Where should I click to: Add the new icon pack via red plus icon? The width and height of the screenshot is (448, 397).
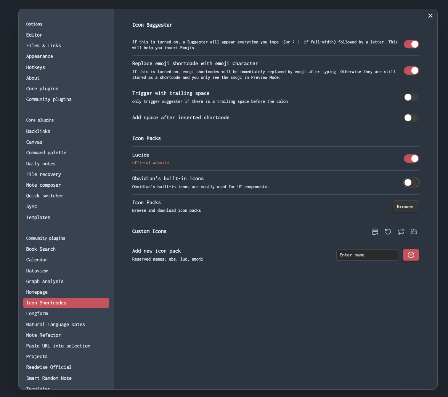coord(411,255)
